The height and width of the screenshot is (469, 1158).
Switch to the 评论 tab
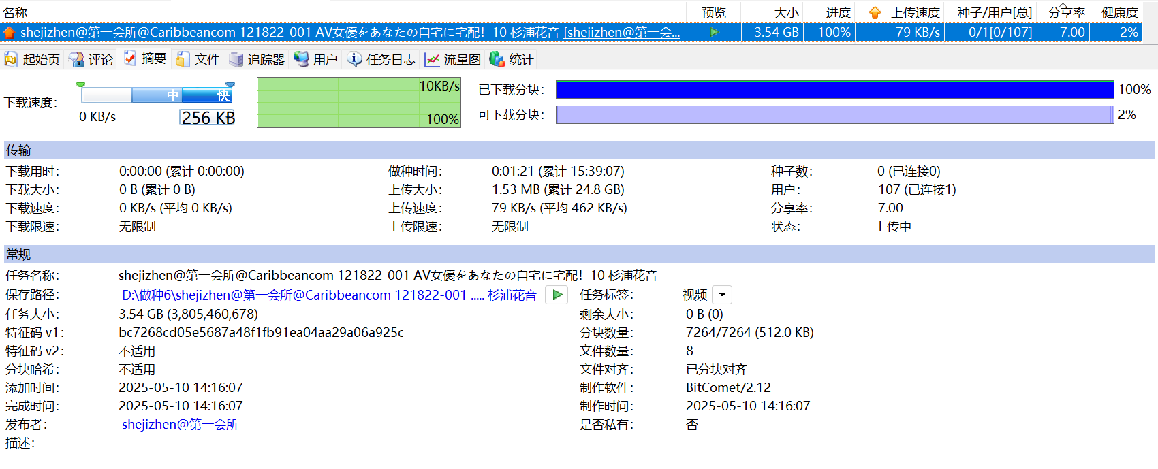[x=91, y=60]
